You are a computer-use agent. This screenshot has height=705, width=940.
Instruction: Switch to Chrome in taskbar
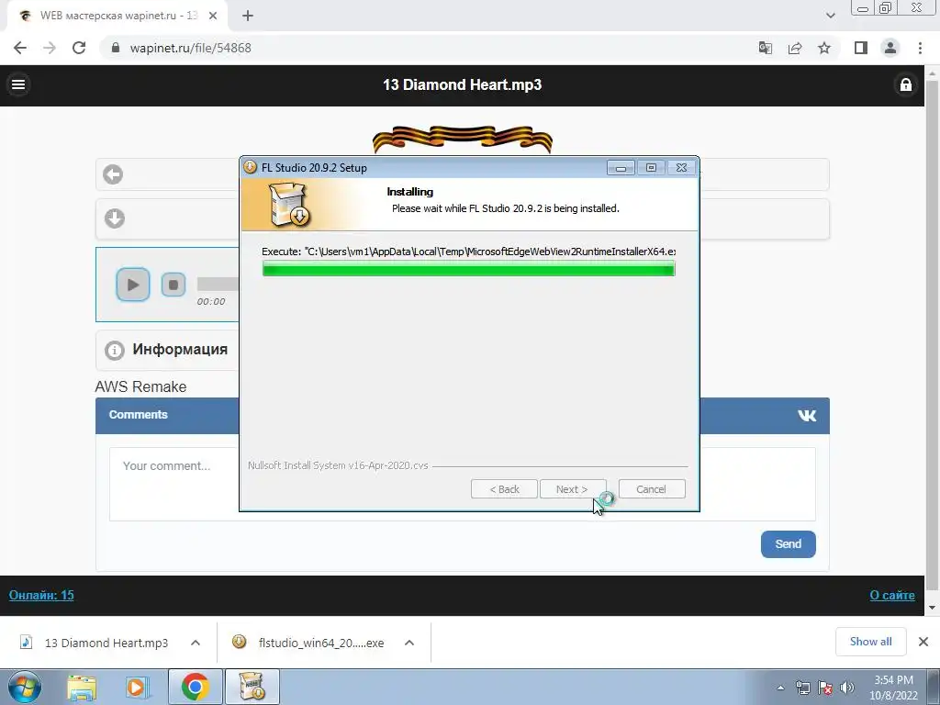[195, 687]
